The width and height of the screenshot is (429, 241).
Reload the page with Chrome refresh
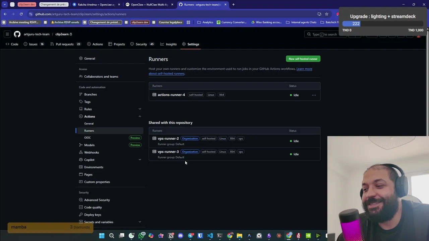tap(21, 14)
